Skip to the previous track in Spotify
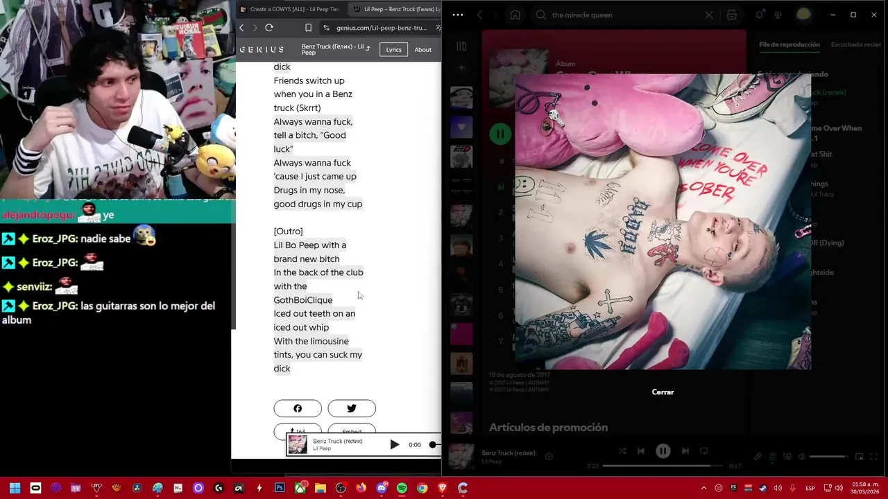Screen dimensions: 888x499 tap(640, 451)
